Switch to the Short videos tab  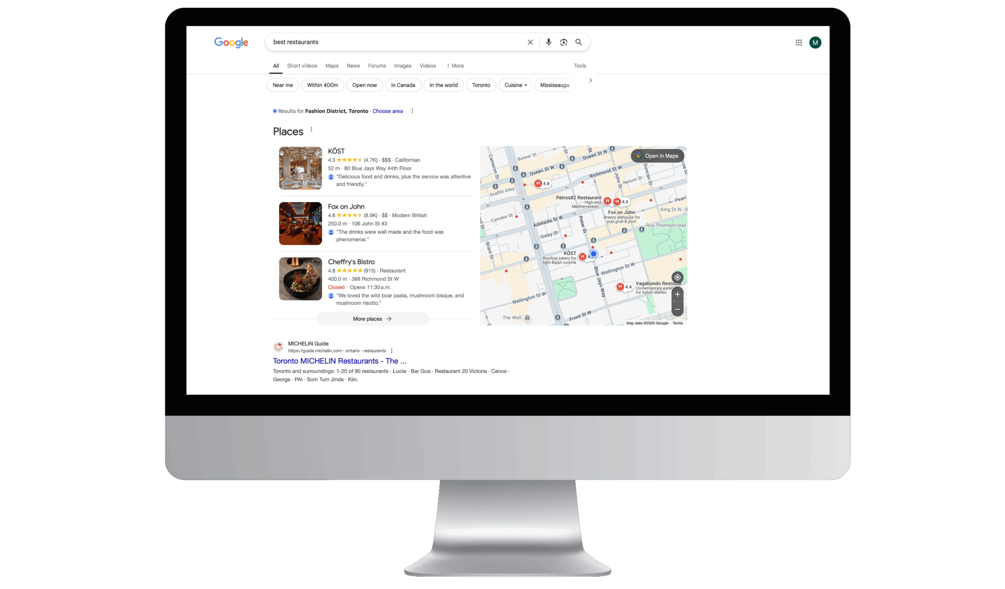pyautogui.click(x=302, y=66)
